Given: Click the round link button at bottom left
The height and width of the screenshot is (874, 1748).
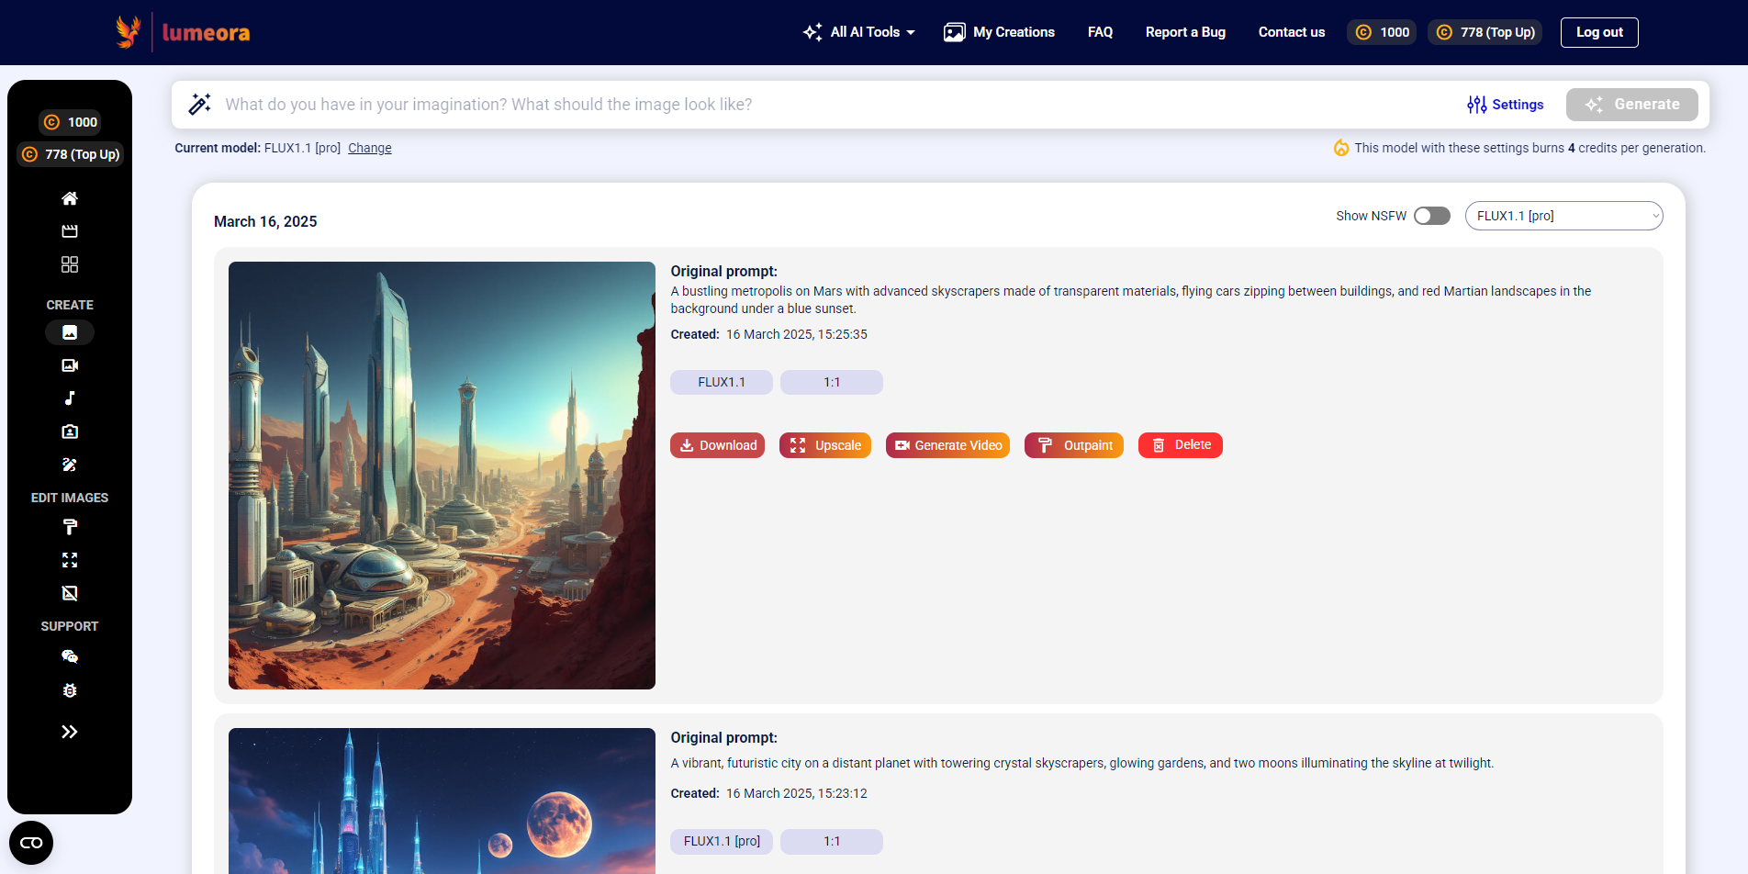Looking at the screenshot, I should point(31,843).
